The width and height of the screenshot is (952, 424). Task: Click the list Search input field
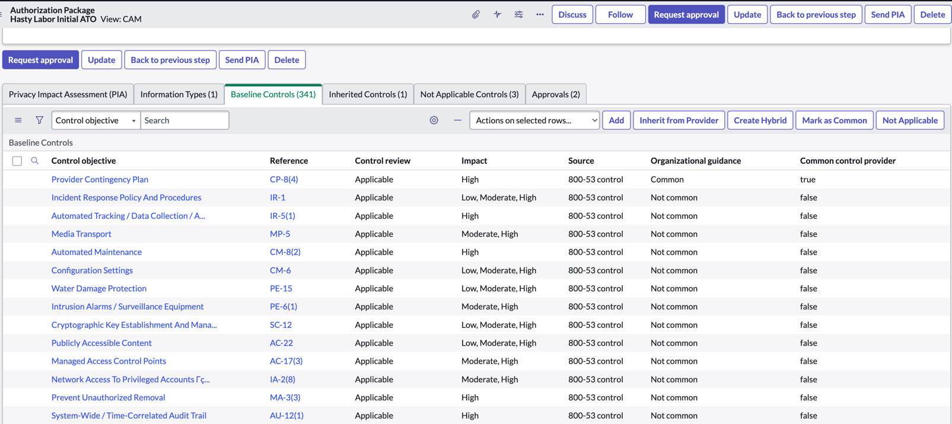pos(184,120)
